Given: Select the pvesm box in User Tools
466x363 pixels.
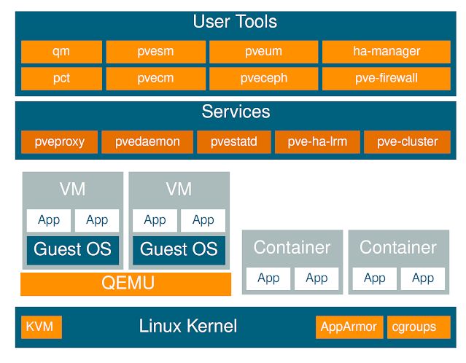Looking at the screenshot, I should coord(156,52).
